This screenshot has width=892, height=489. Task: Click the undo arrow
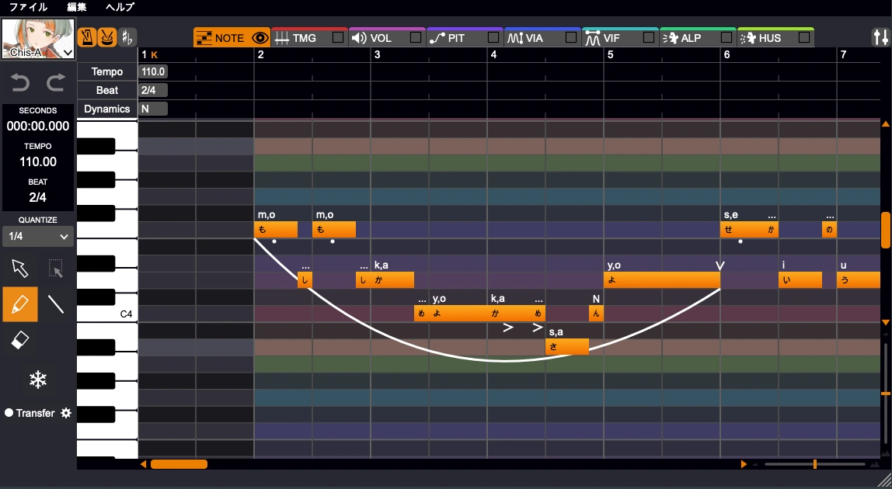pyautogui.click(x=20, y=83)
